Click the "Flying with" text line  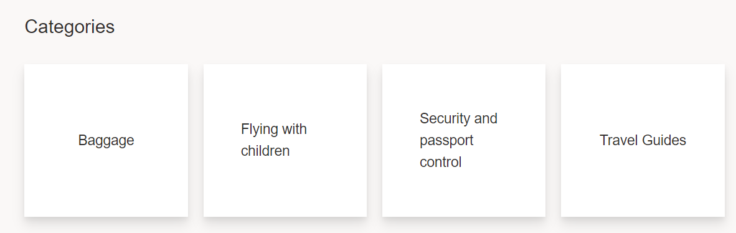pos(273,129)
